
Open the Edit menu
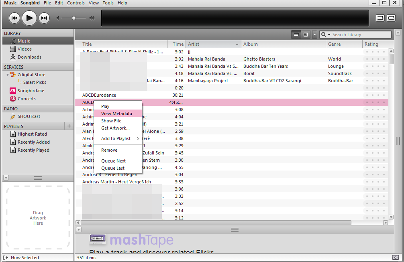(59, 3)
